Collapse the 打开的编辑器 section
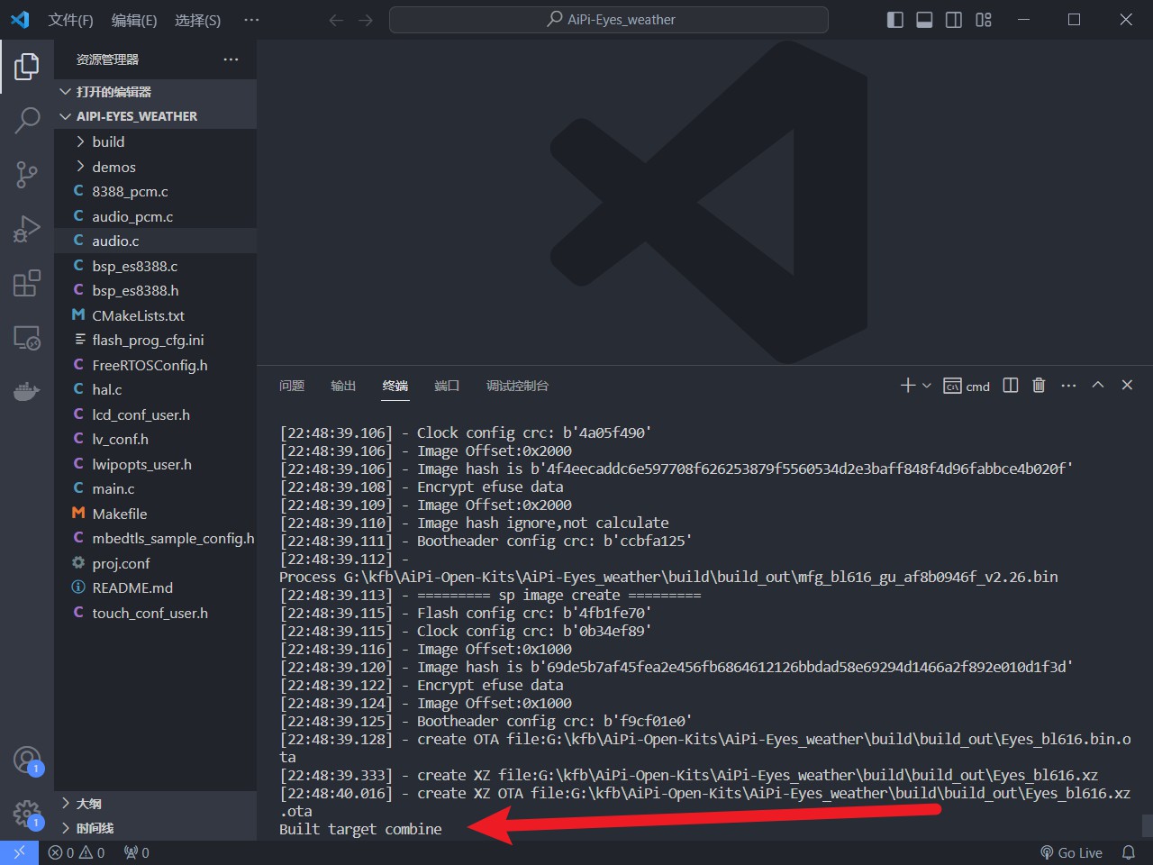This screenshot has width=1153, height=865. coord(155,92)
